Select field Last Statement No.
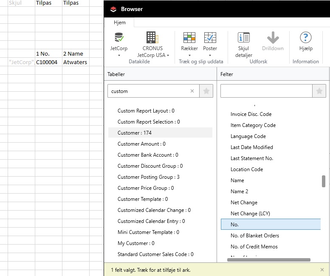Image resolution: width=330 pixels, height=276 pixels. tap(252, 158)
